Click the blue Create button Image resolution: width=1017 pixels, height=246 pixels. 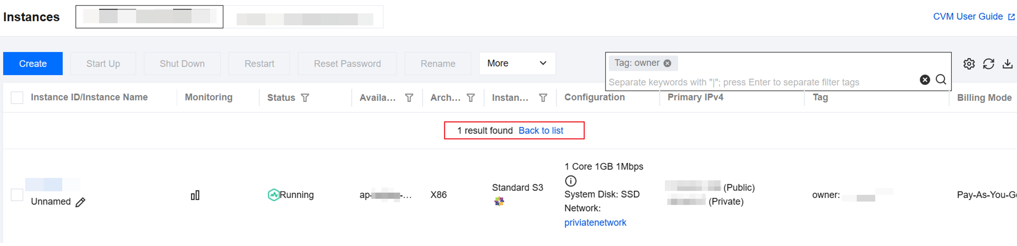(x=33, y=64)
